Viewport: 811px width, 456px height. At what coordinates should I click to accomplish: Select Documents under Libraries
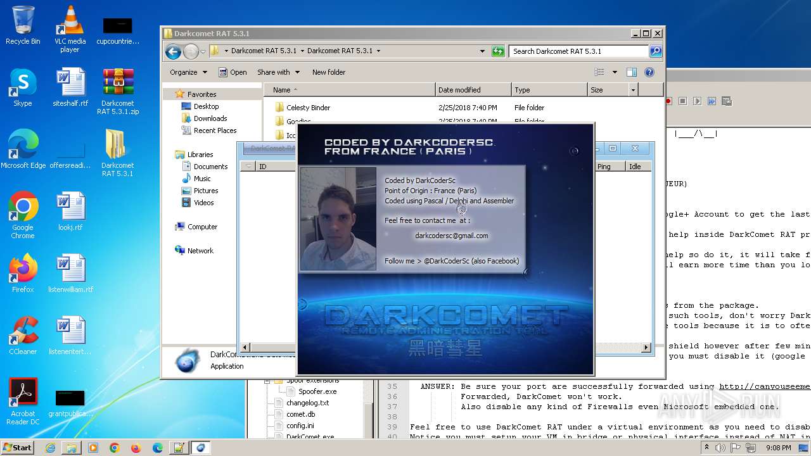click(x=210, y=167)
